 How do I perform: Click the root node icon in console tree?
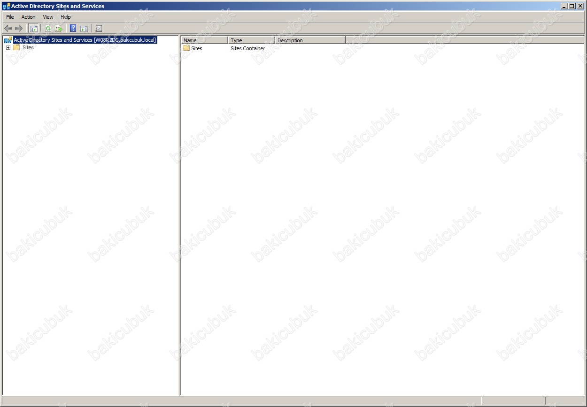pyautogui.click(x=8, y=40)
